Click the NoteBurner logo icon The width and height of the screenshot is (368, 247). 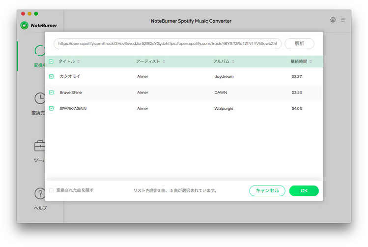click(24, 26)
